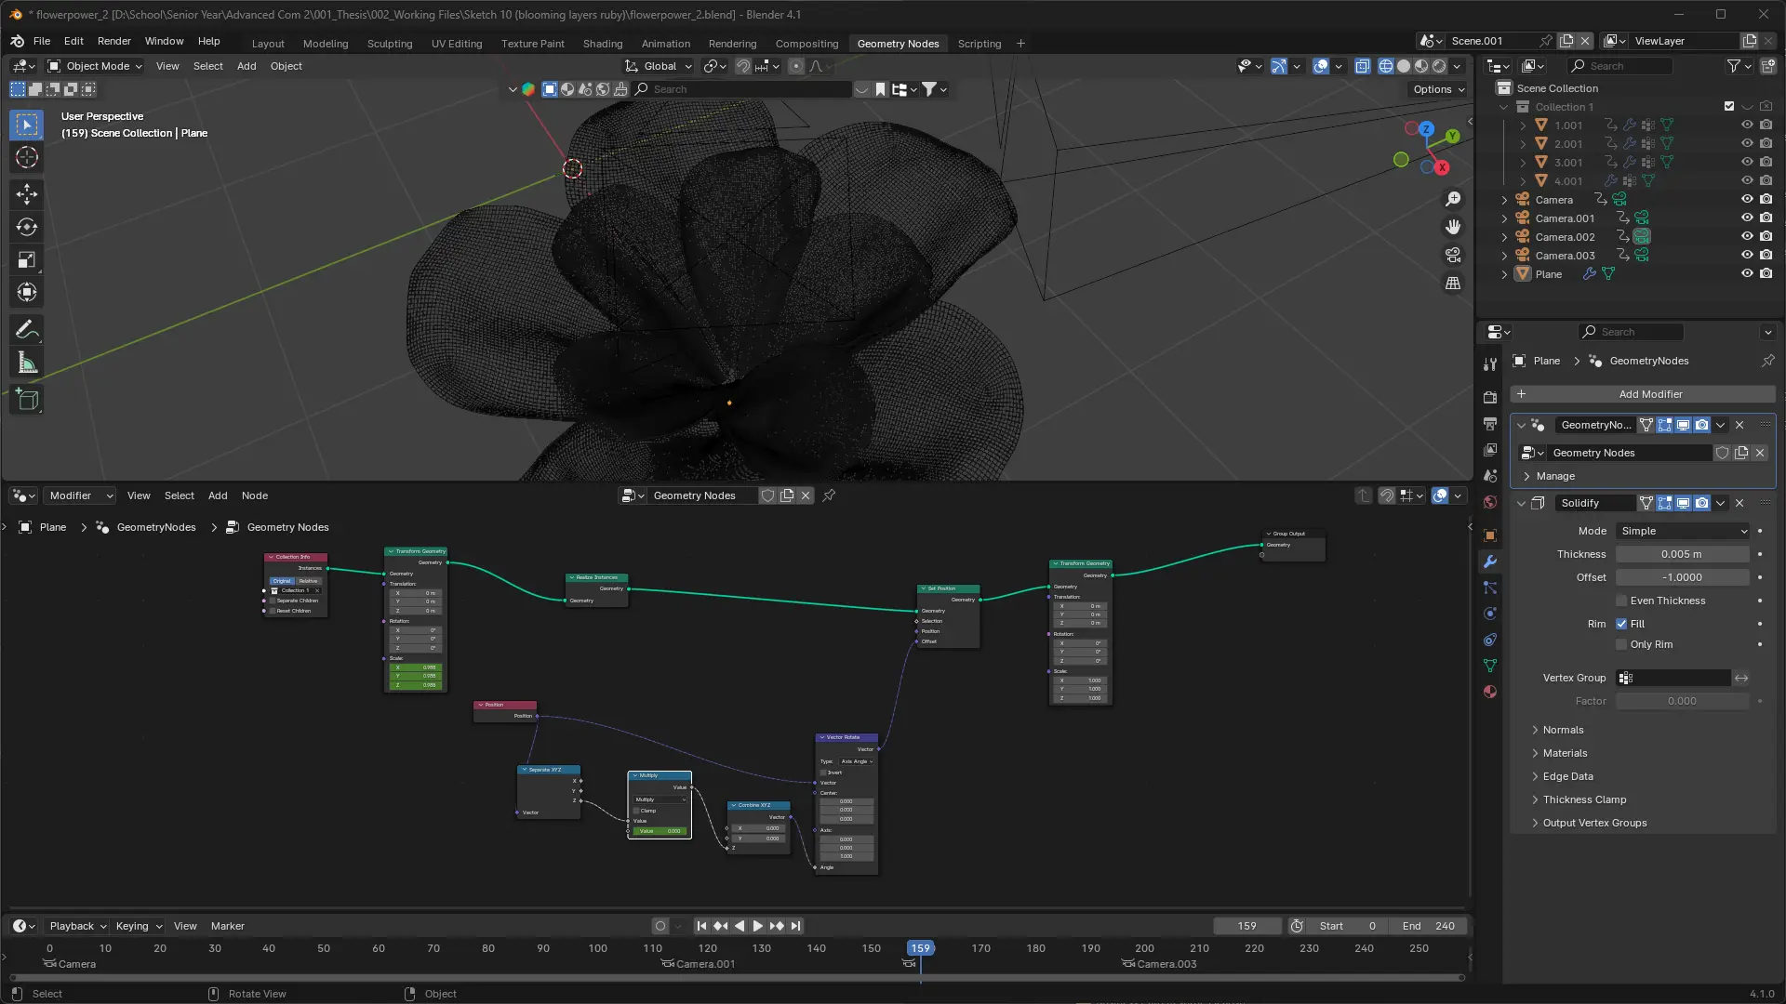Viewport: 1786px width, 1004px height.
Task: Toggle camera view icon in viewport
Action: [x=1453, y=255]
